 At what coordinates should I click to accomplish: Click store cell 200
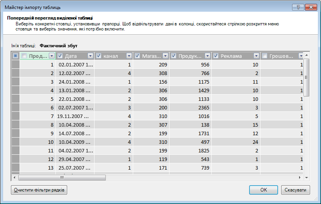click(x=151, y=107)
